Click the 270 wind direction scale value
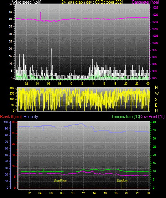The height and width of the screenshot is (198, 166). pyautogui.click(x=12, y=94)
